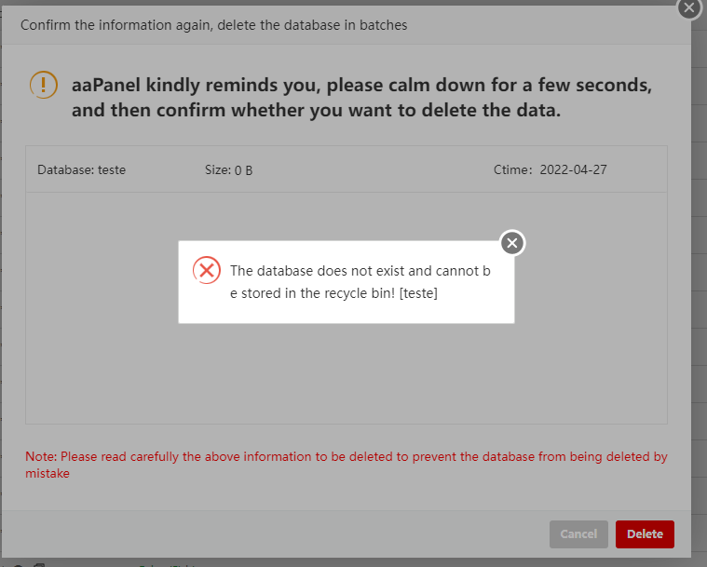Close the database error message popup

pyautogui.click(x=511, y=243)
